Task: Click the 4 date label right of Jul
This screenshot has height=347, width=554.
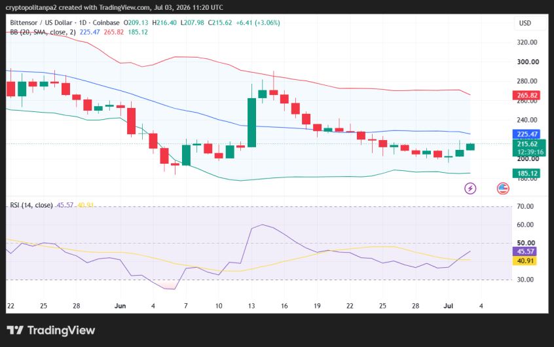Action: 481,306
